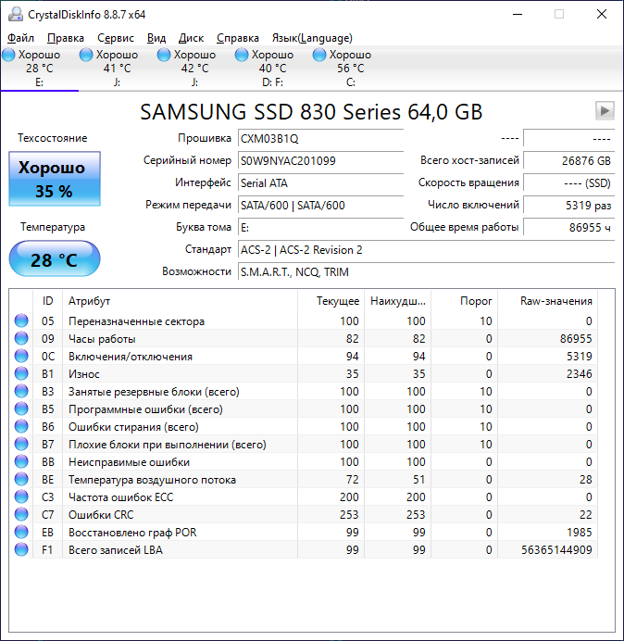624x641 pixels.
Task: Select disk D: F: tab
Action: 272,68
